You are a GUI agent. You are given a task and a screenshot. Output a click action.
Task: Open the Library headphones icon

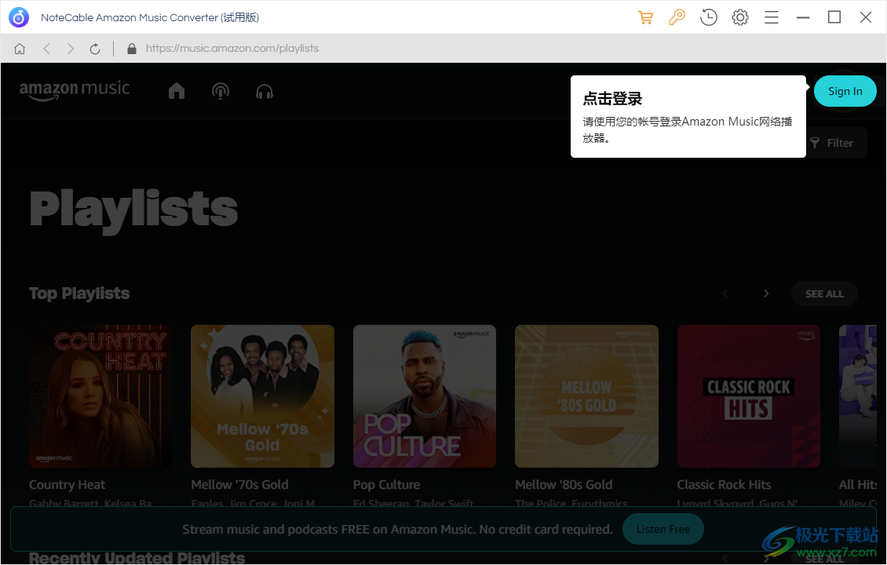[x=265, y=91]
